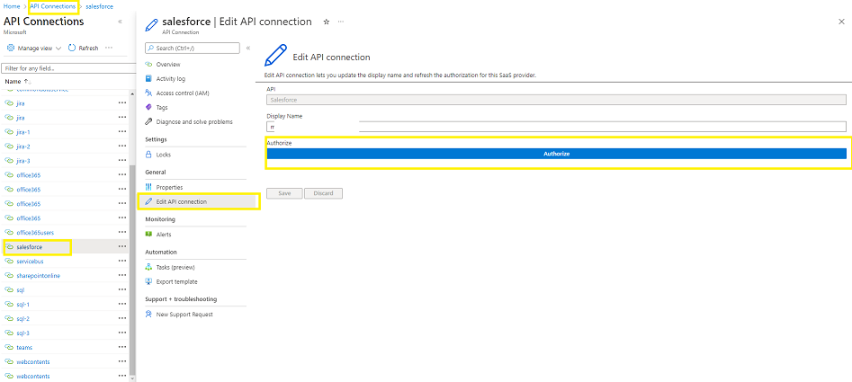
Task: Click the Save button
Action: (x=284, y=194)
